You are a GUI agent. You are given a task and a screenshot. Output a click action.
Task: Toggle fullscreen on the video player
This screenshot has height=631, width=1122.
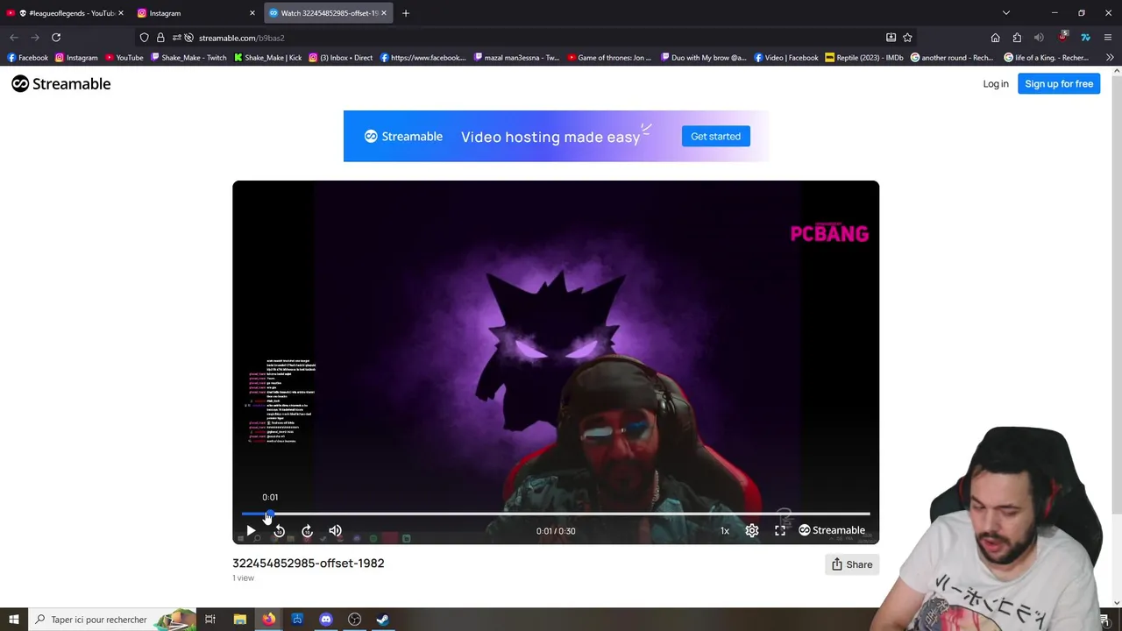coord(780,530)
